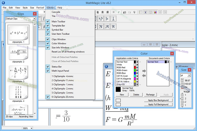The width and height of the screenshot is (197, 131).
Task: Click the top margin Sigma icon
Action: pos(182,95)
